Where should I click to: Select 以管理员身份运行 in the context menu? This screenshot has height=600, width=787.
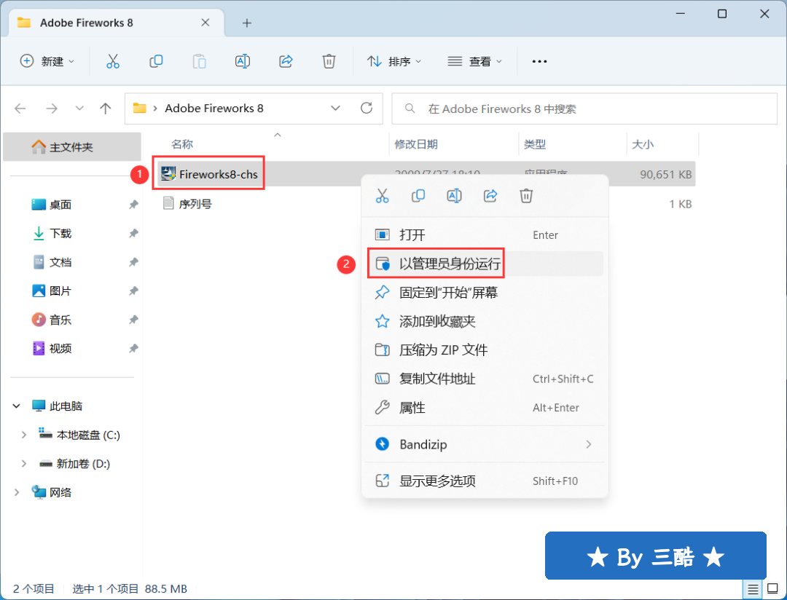point(485,264)
